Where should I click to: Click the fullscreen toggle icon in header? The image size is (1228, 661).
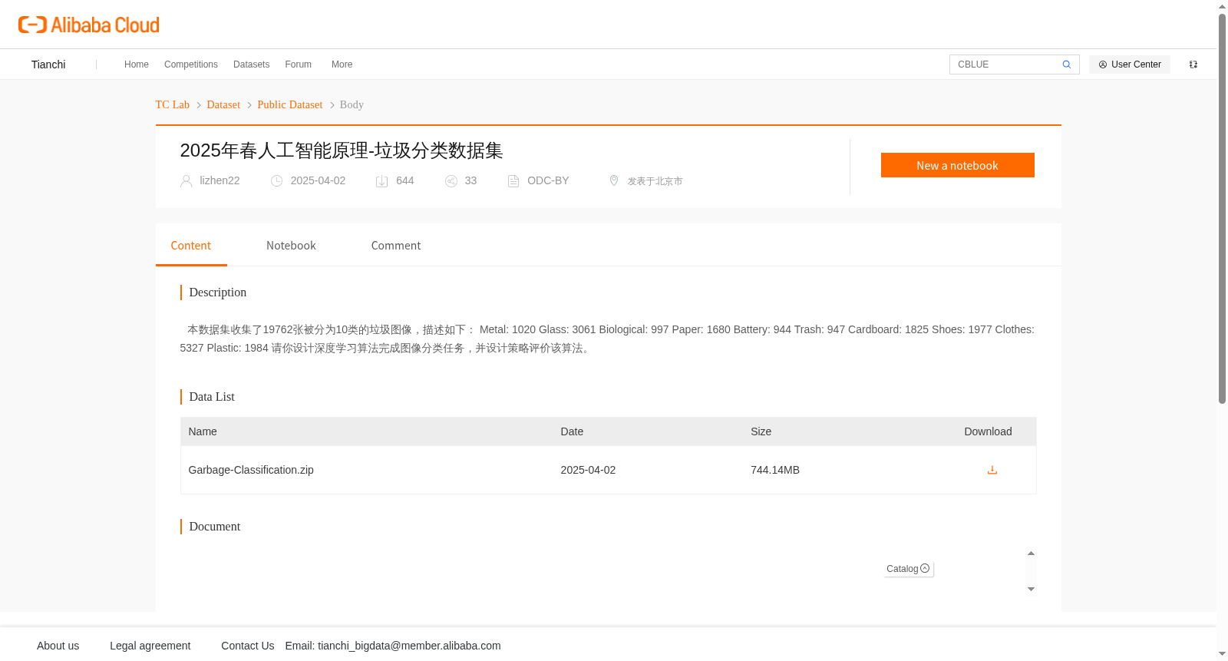point(1193,64)
